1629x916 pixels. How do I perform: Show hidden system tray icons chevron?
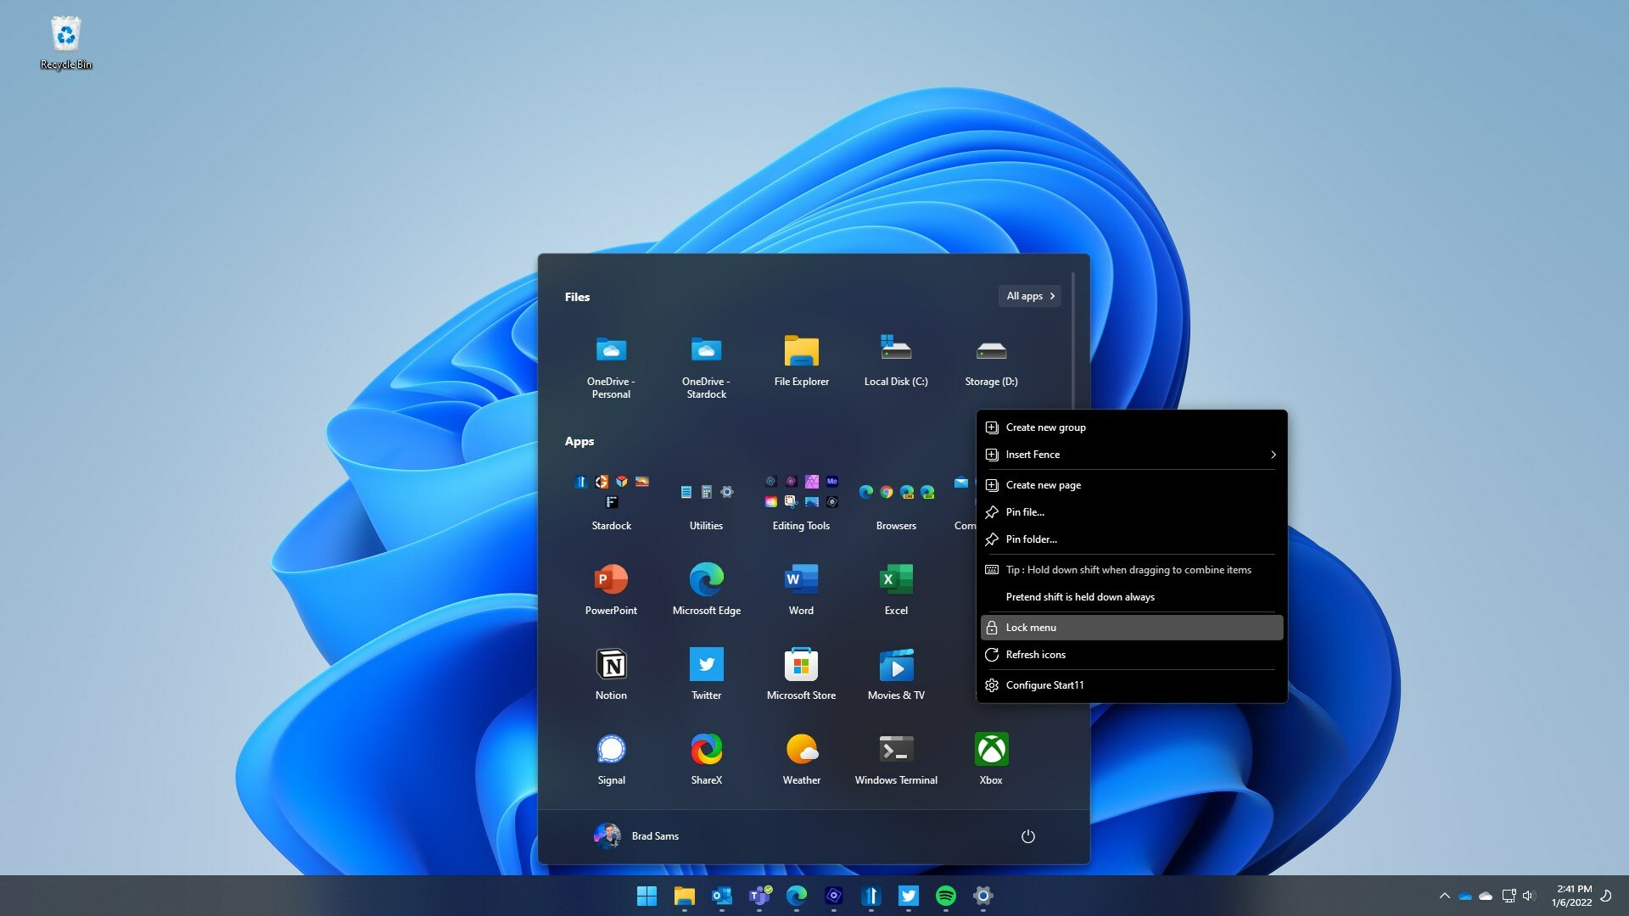point(1444,896)
